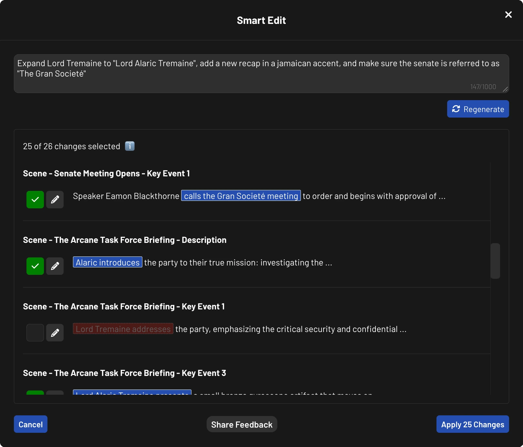Click the Regenerate button
This screenshot has width=523, height=447.
478,109
